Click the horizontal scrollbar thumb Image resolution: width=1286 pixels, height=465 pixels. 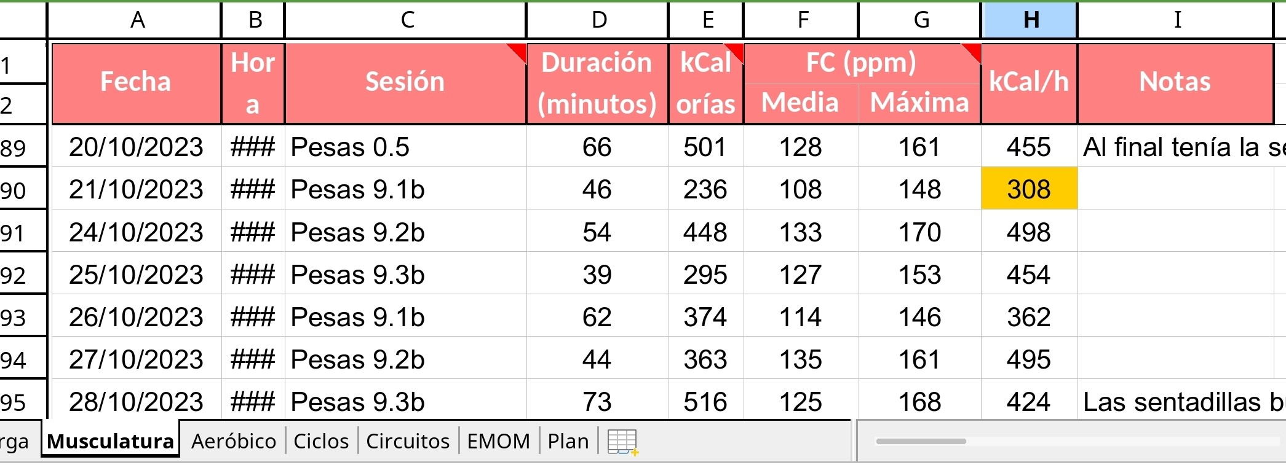(921, 441)
